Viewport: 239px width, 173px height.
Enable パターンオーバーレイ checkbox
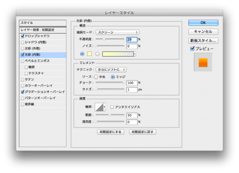click(22, 98)
